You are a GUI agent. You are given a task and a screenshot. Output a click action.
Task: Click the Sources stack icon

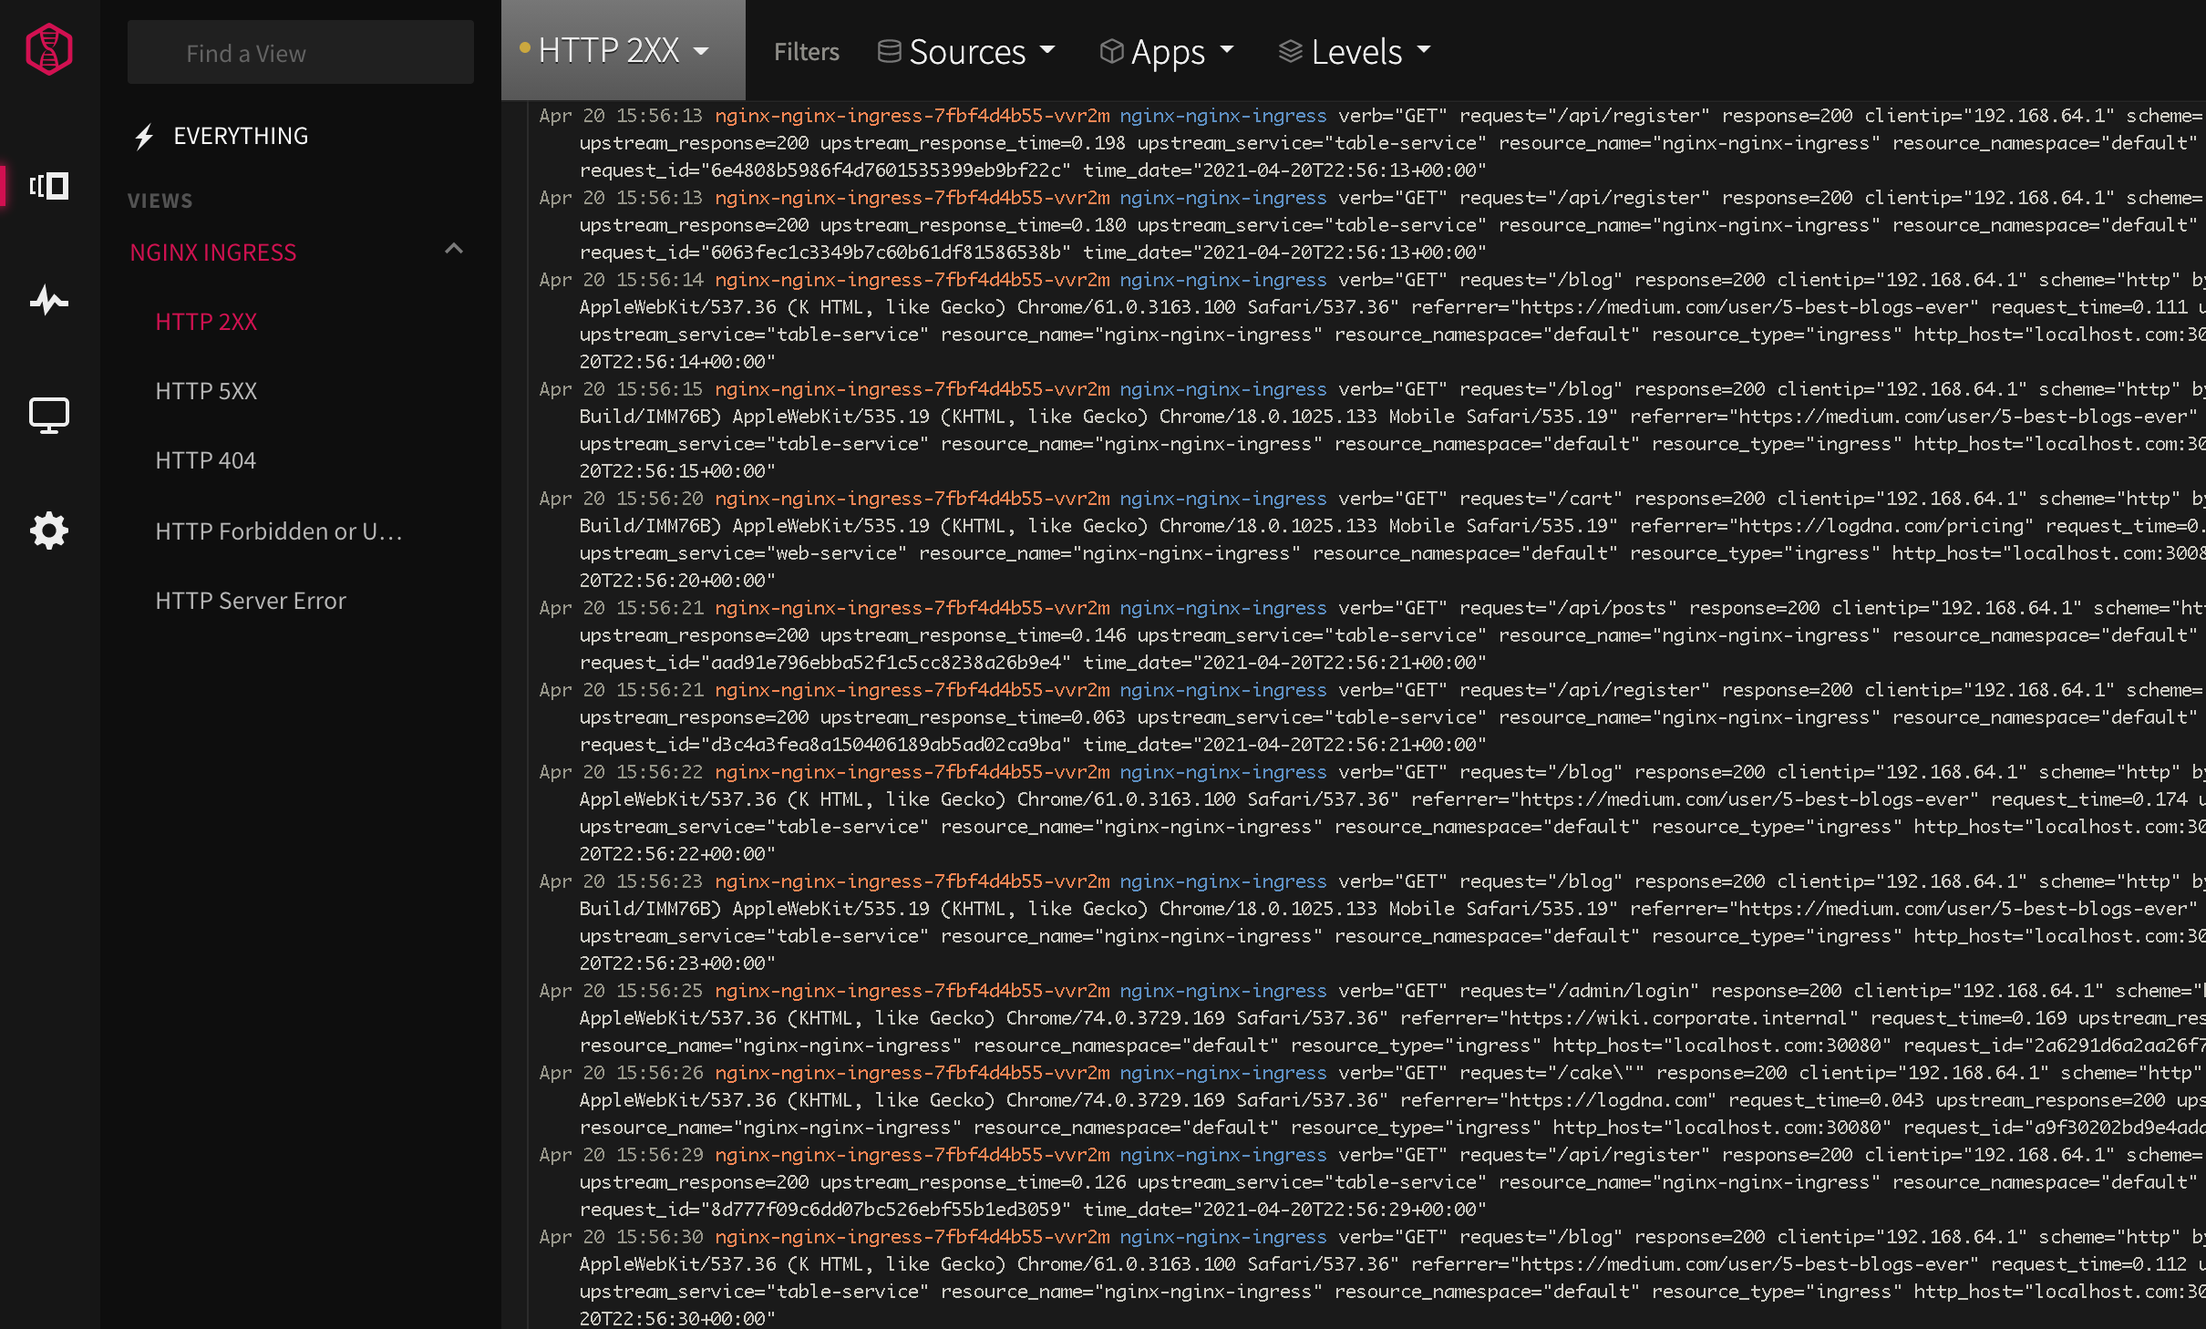coord(889,51)
